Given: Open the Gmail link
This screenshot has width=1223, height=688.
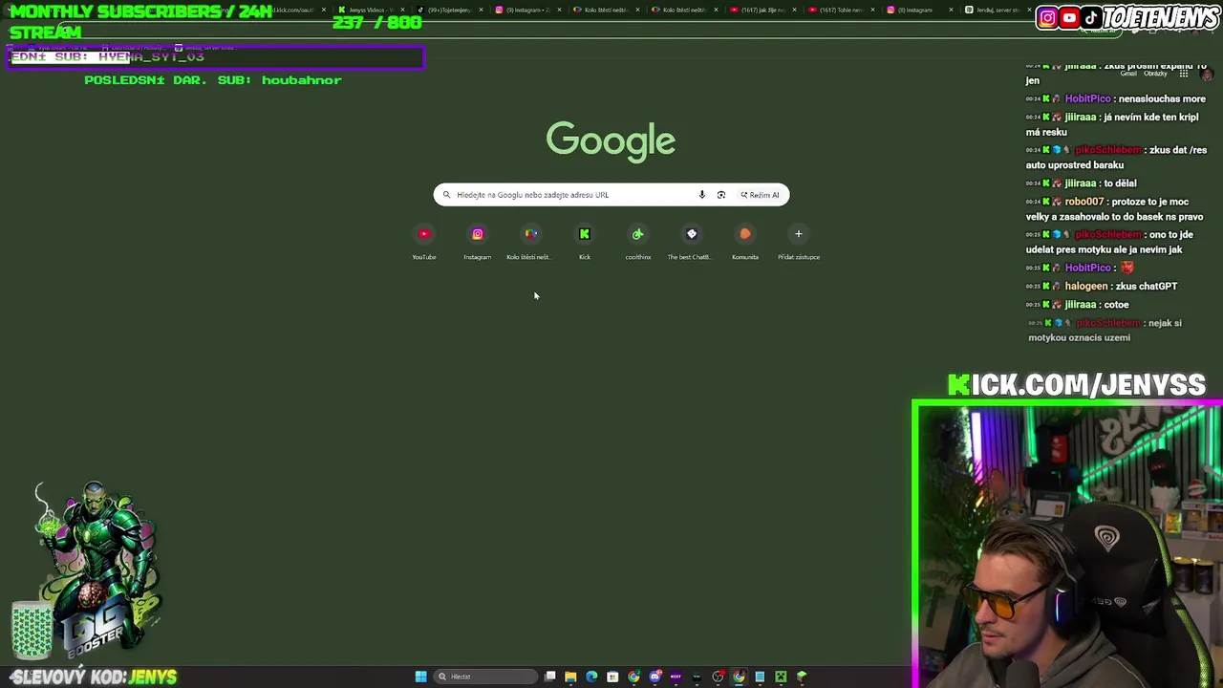Looking at the screenshot, I should pos(1128,74).
